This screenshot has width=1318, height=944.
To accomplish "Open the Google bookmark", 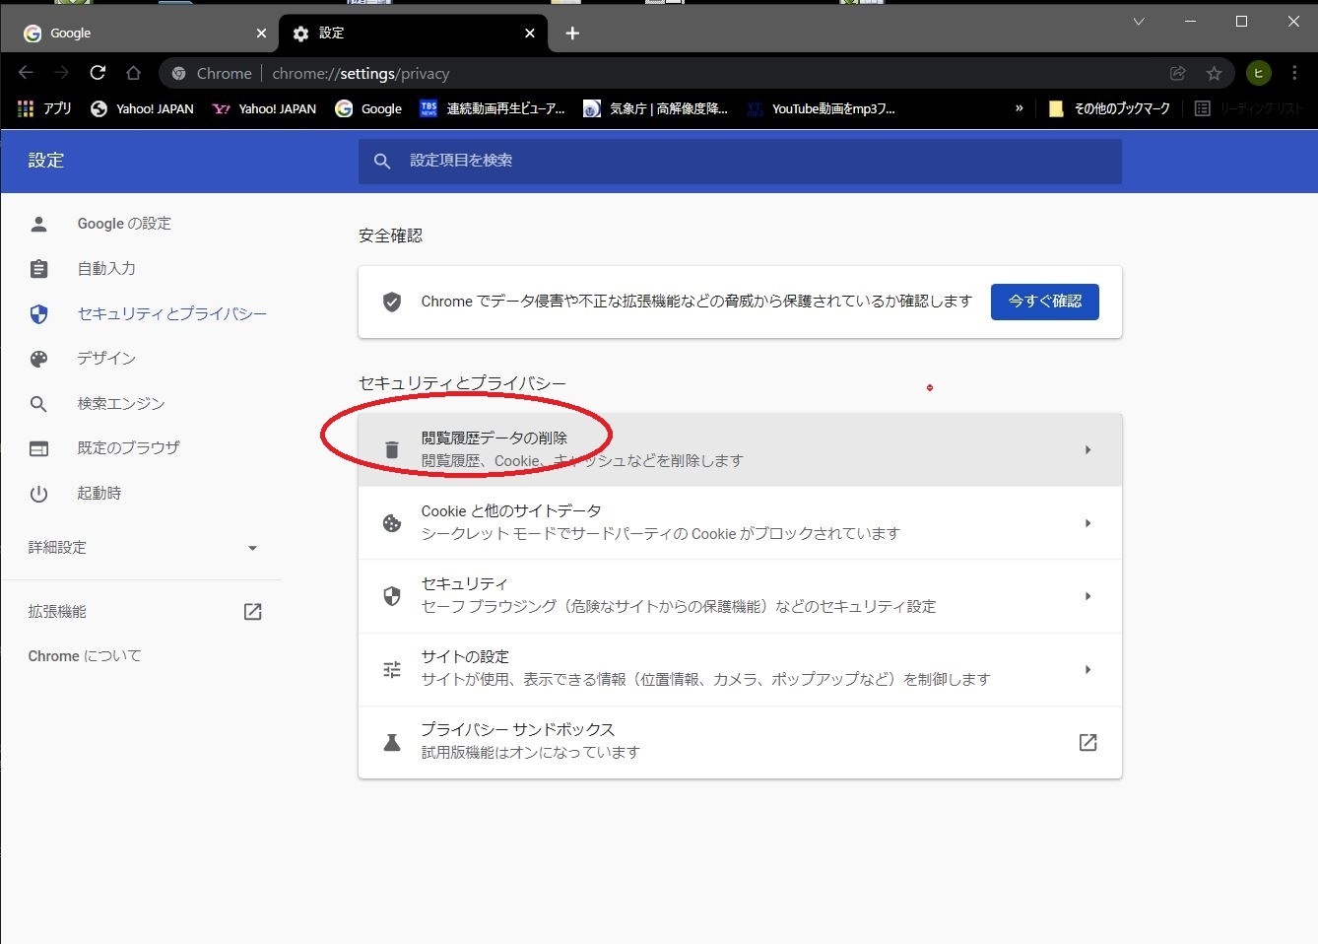I will click(x=368, y=108).
